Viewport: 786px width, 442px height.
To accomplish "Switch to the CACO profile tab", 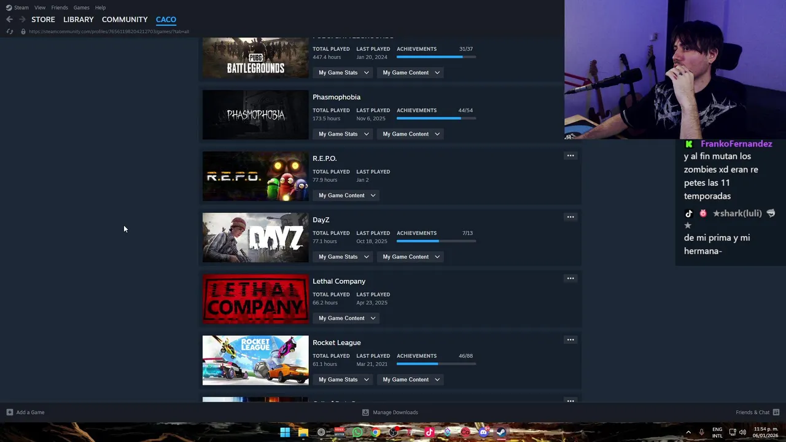I will (166, 20).
